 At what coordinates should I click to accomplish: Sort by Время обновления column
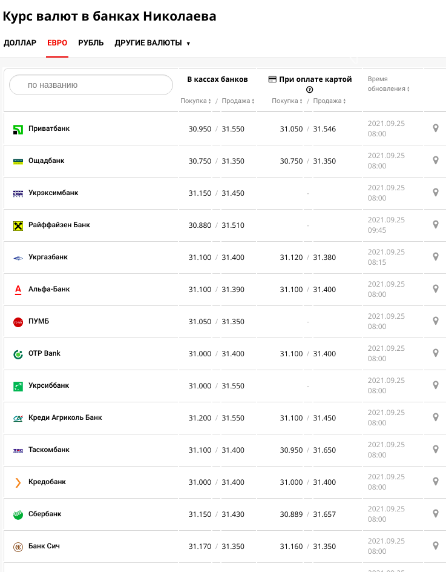(x=389, y=84)
